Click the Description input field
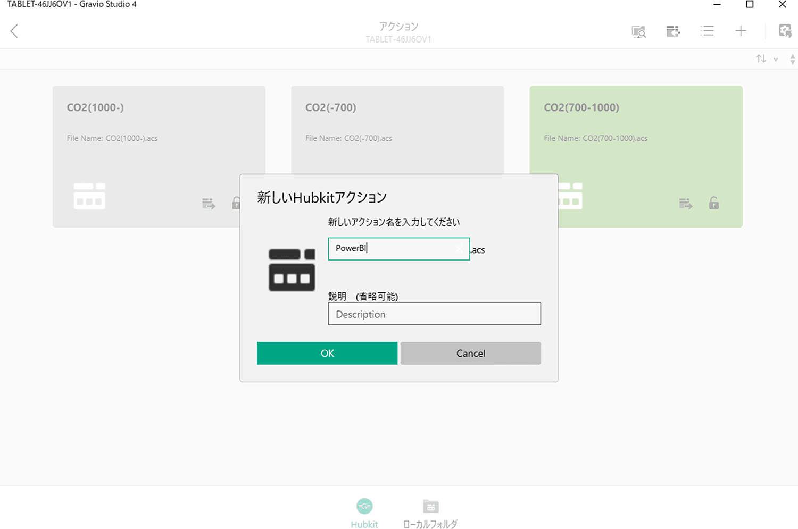798x529 pixels. (434, 314)
